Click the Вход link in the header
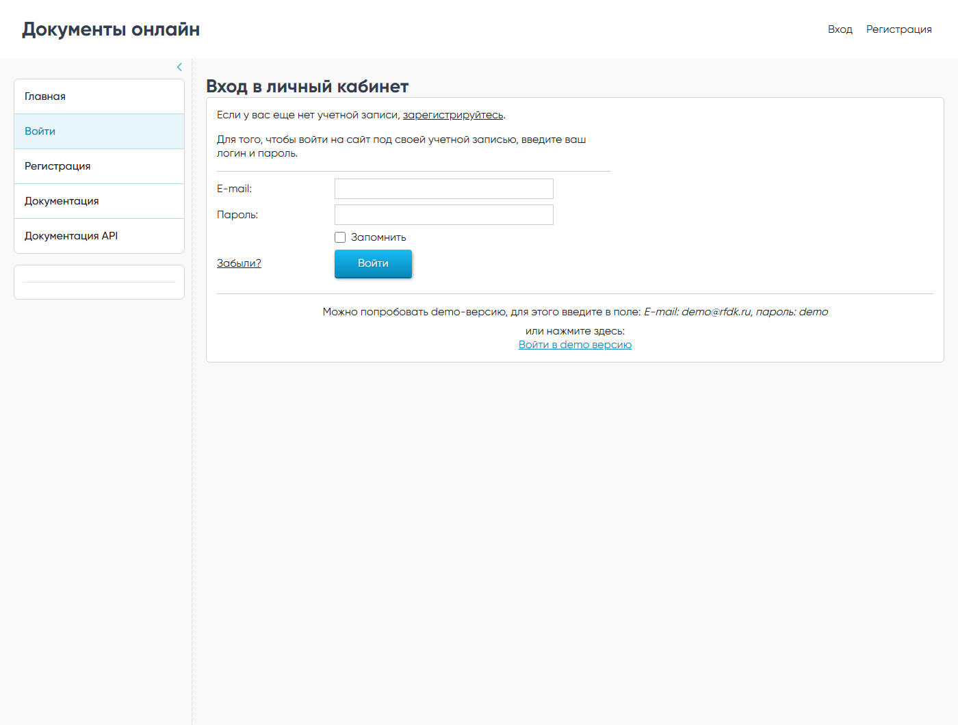The image size is (958, 725). (x=840, y=29)
